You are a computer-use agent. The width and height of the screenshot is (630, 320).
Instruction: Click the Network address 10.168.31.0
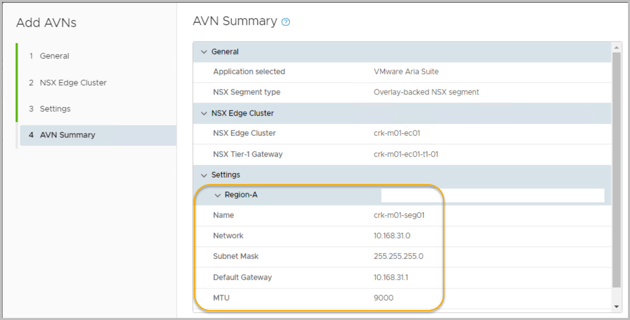coord(392,236)
